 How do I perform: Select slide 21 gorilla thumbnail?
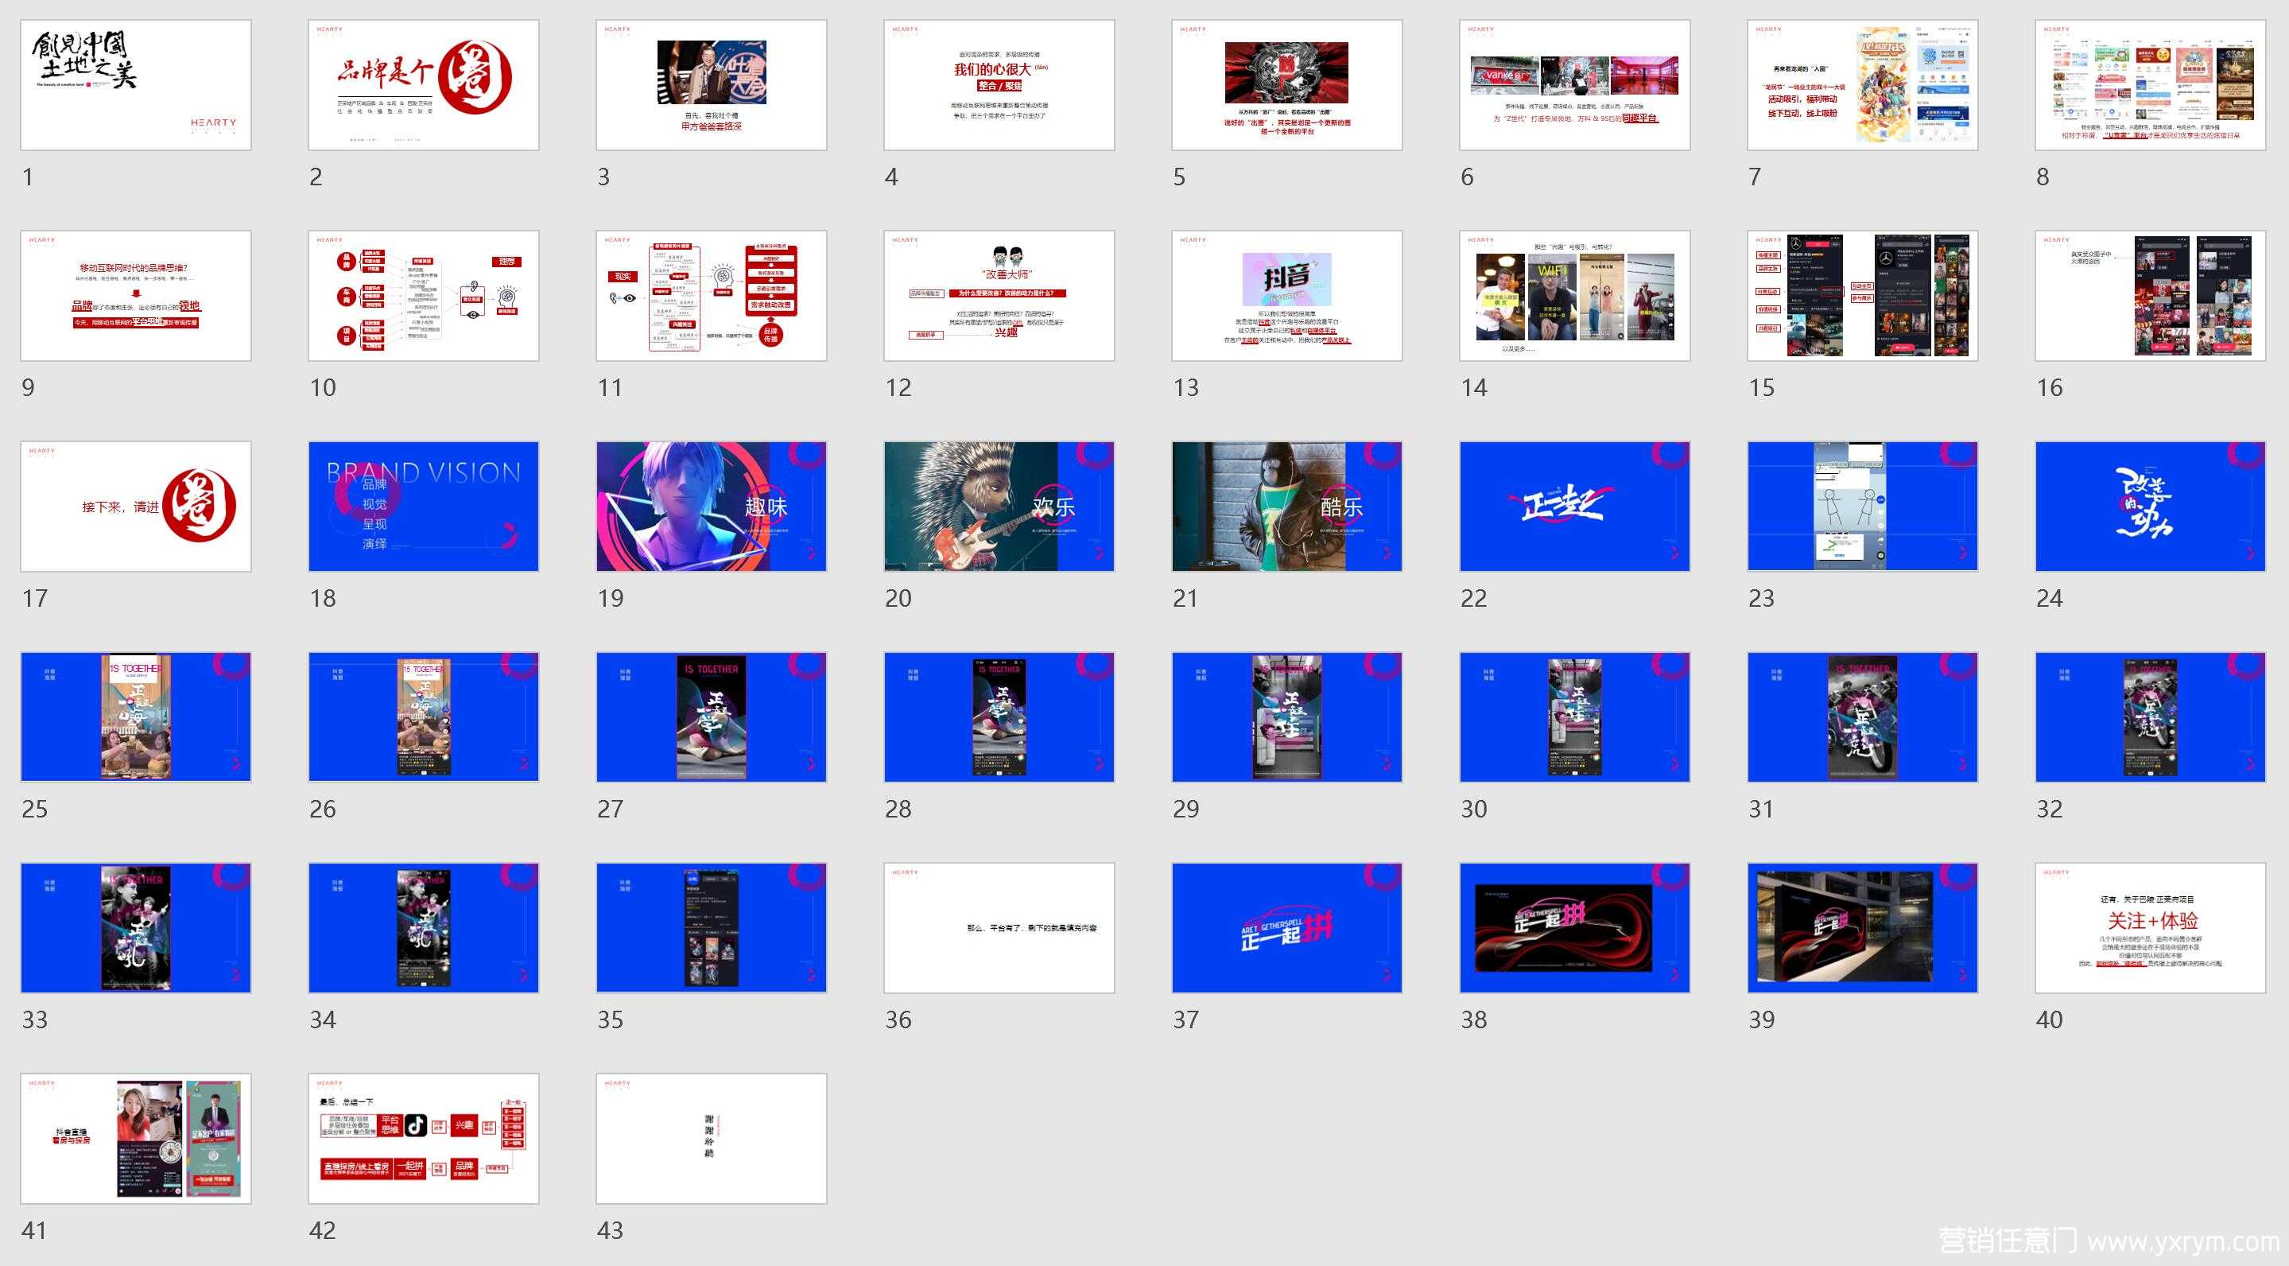coord(1287,507)
